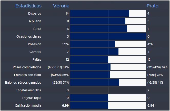The image size is (170, 111).
Task: Click Prato's (71/91) 78% tackles figure
Action: 155,75
